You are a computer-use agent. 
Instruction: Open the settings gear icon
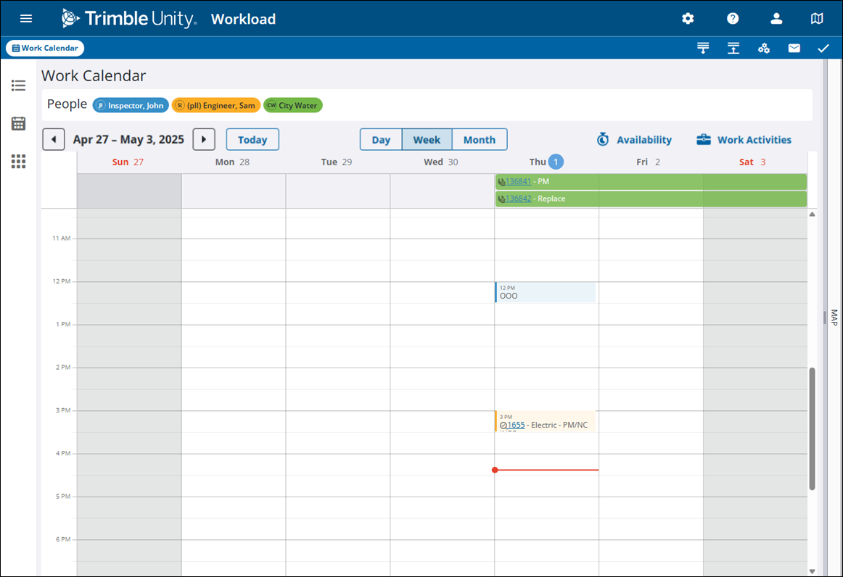[x=688, y=19]
